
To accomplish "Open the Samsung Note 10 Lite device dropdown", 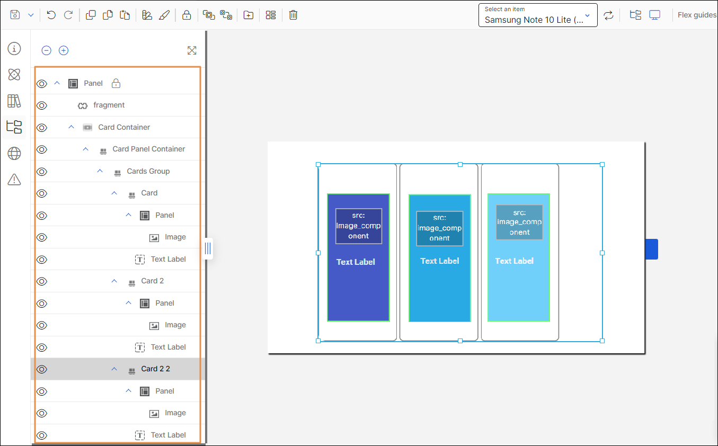I will [x=537, y=15].
